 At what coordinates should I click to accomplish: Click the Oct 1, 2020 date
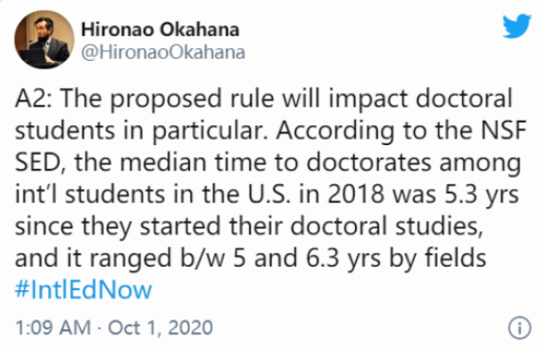(x=160, y=327)
